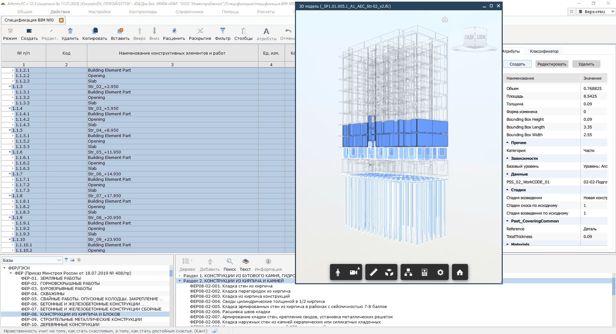
Task: Collapse the Стадии property group
Action: 508,190
